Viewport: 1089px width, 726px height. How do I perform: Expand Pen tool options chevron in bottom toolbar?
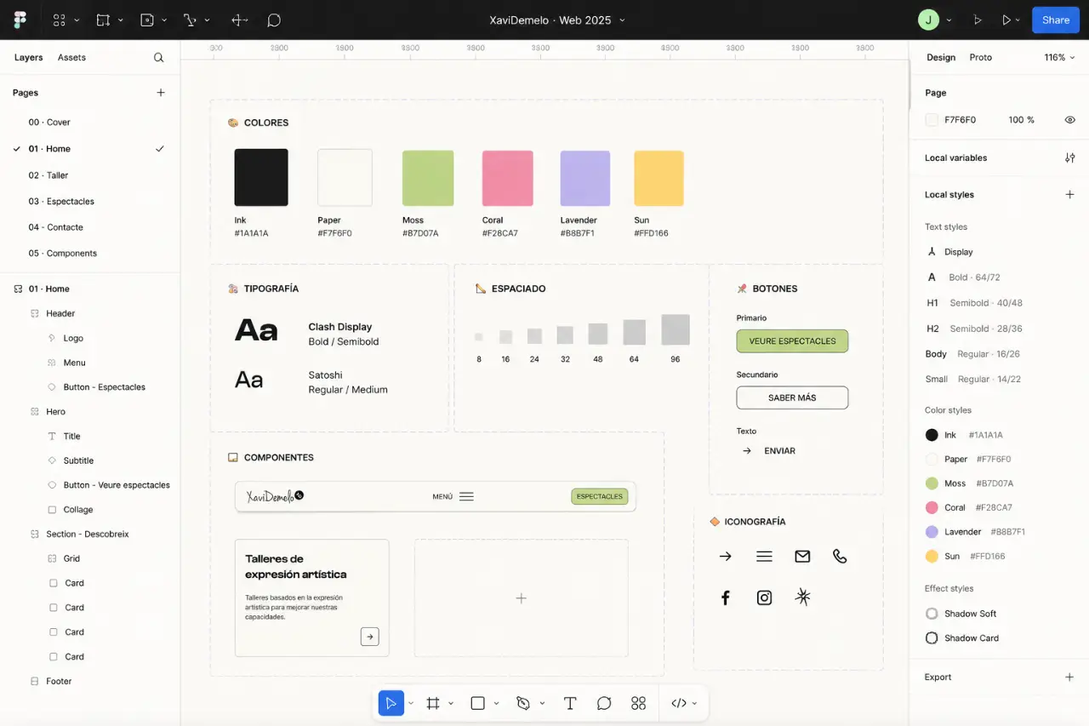[x=542, y=703]
